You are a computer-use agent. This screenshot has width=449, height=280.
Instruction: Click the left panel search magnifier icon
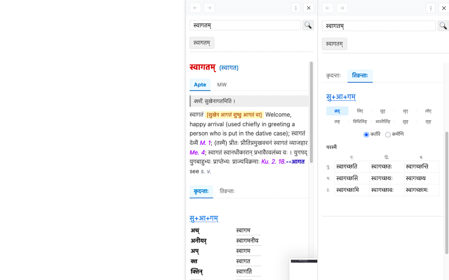point(308,25)
